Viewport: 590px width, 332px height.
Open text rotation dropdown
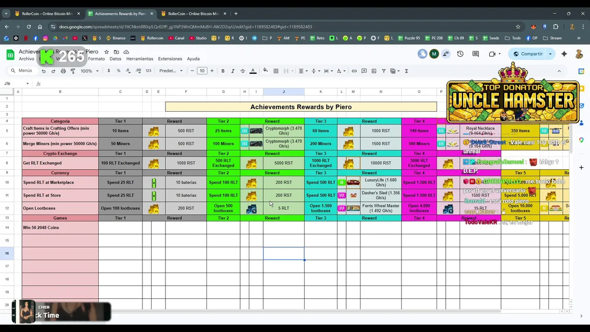(x=341, y=71)
